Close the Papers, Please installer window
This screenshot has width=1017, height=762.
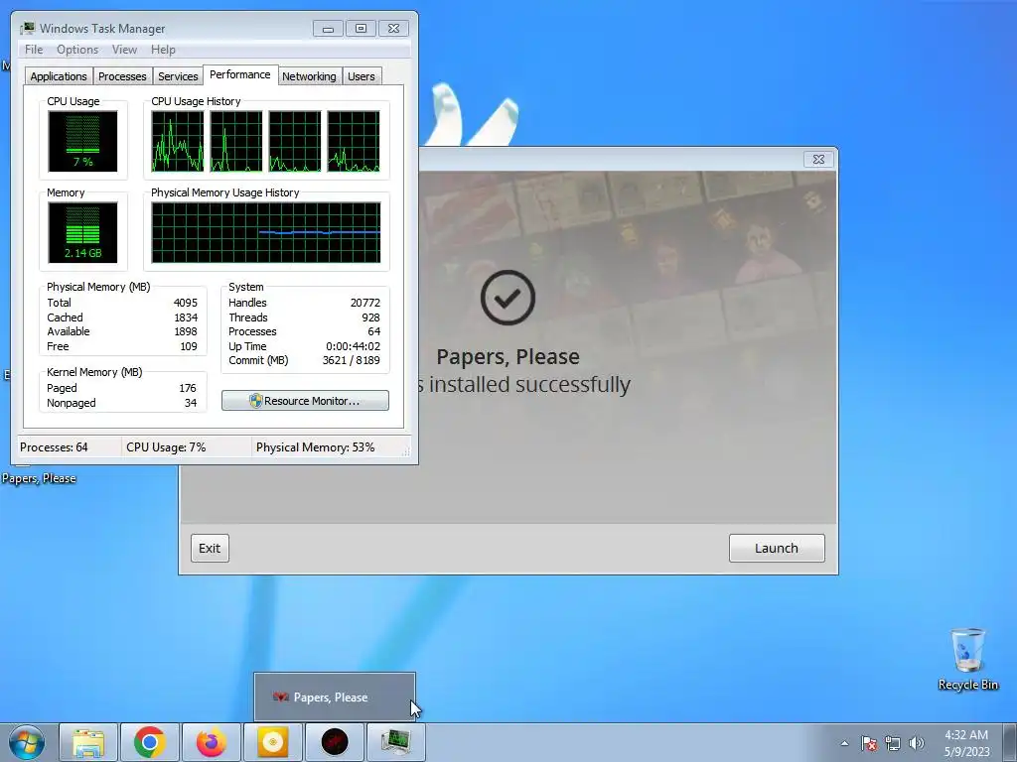818,159
